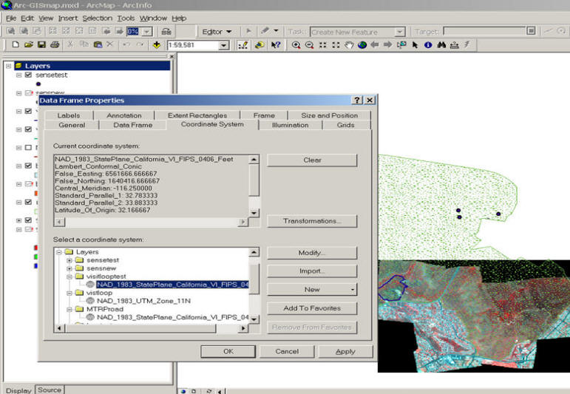Select the Measure tool
The width and height of the screenshot is (570, 394).
tap(455, 45)
